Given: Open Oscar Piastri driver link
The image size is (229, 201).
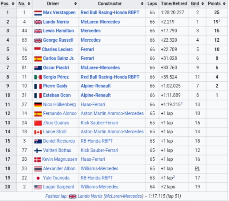Looking at the screenshot, I should [56, 68].
